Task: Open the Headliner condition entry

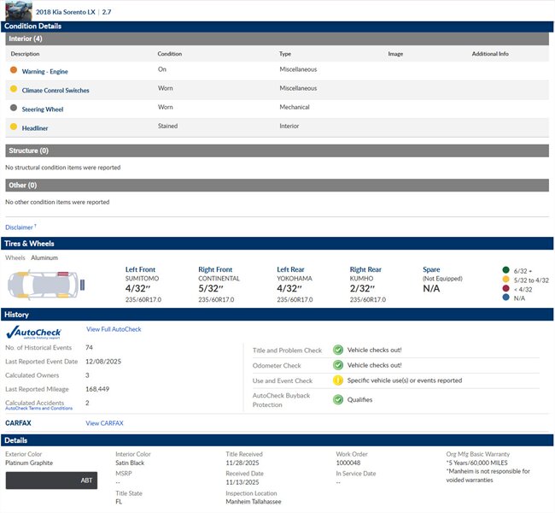Action: tap(35, 128)
